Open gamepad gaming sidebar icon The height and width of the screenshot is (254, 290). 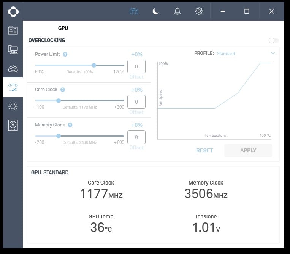point(13,69)
